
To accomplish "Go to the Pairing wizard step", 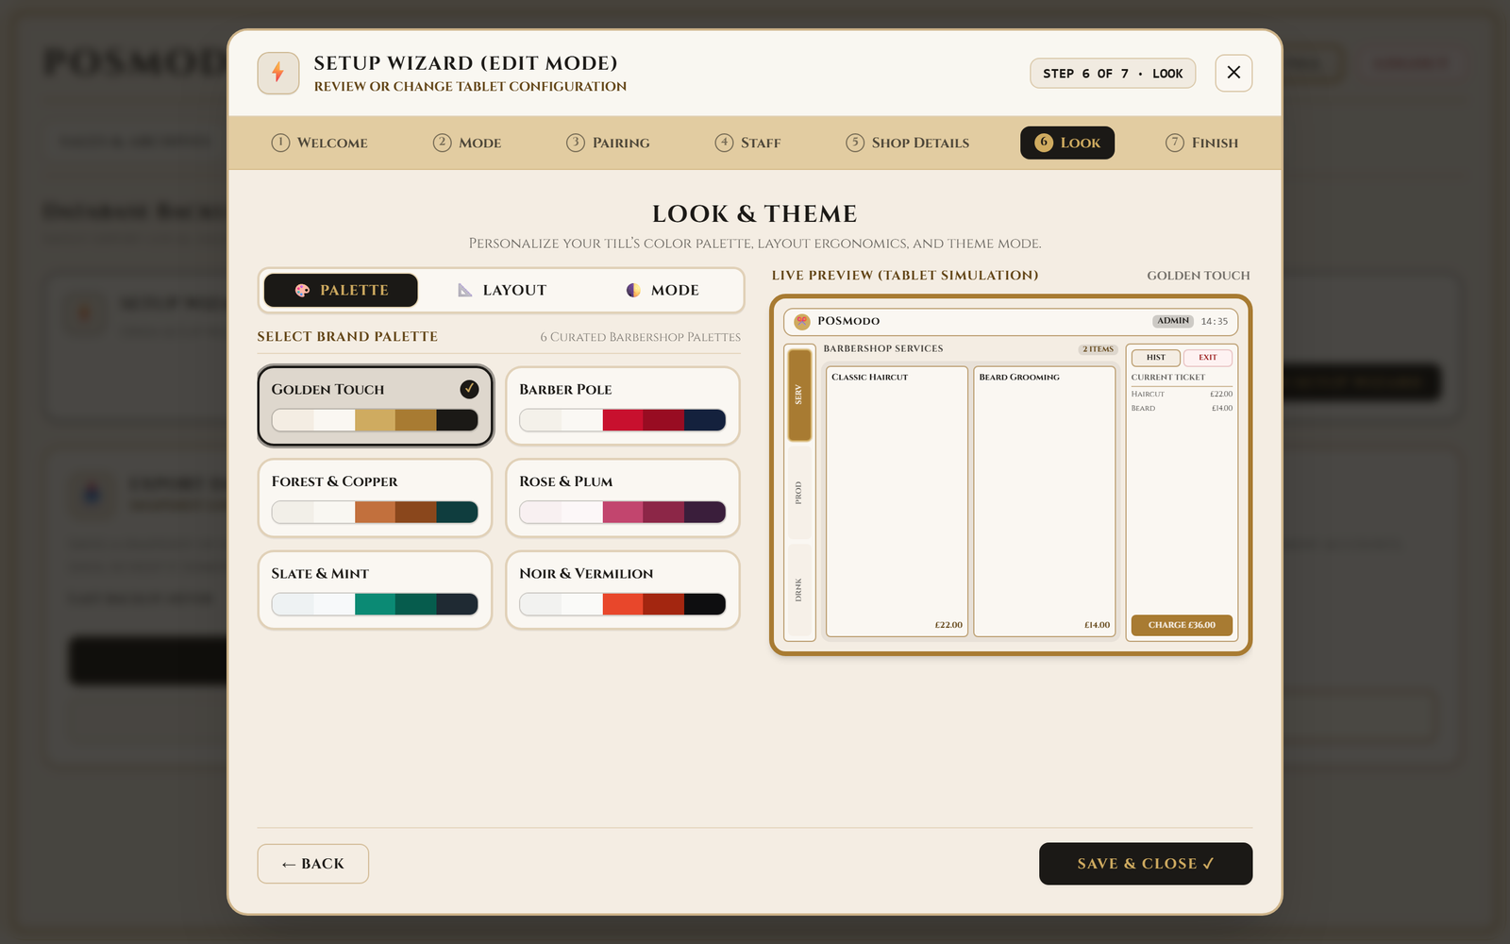I will (608, 143).
